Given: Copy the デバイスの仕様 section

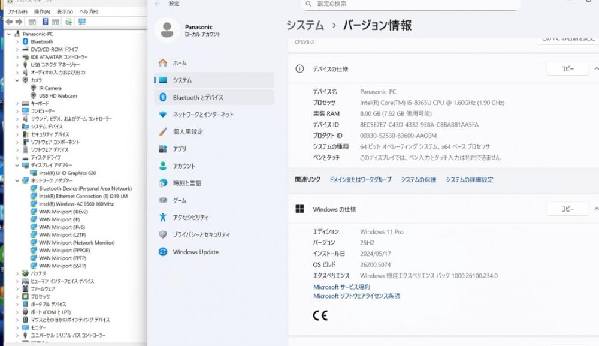Looking at the screenshot, I should tap(567, 69).
